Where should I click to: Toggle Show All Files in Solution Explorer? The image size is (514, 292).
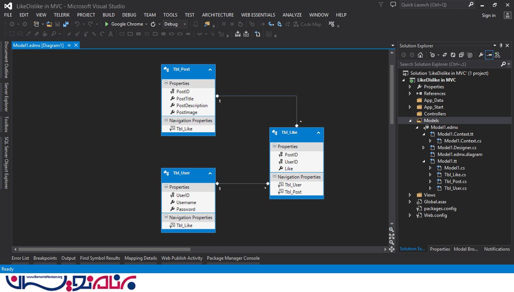pos(470,55)
